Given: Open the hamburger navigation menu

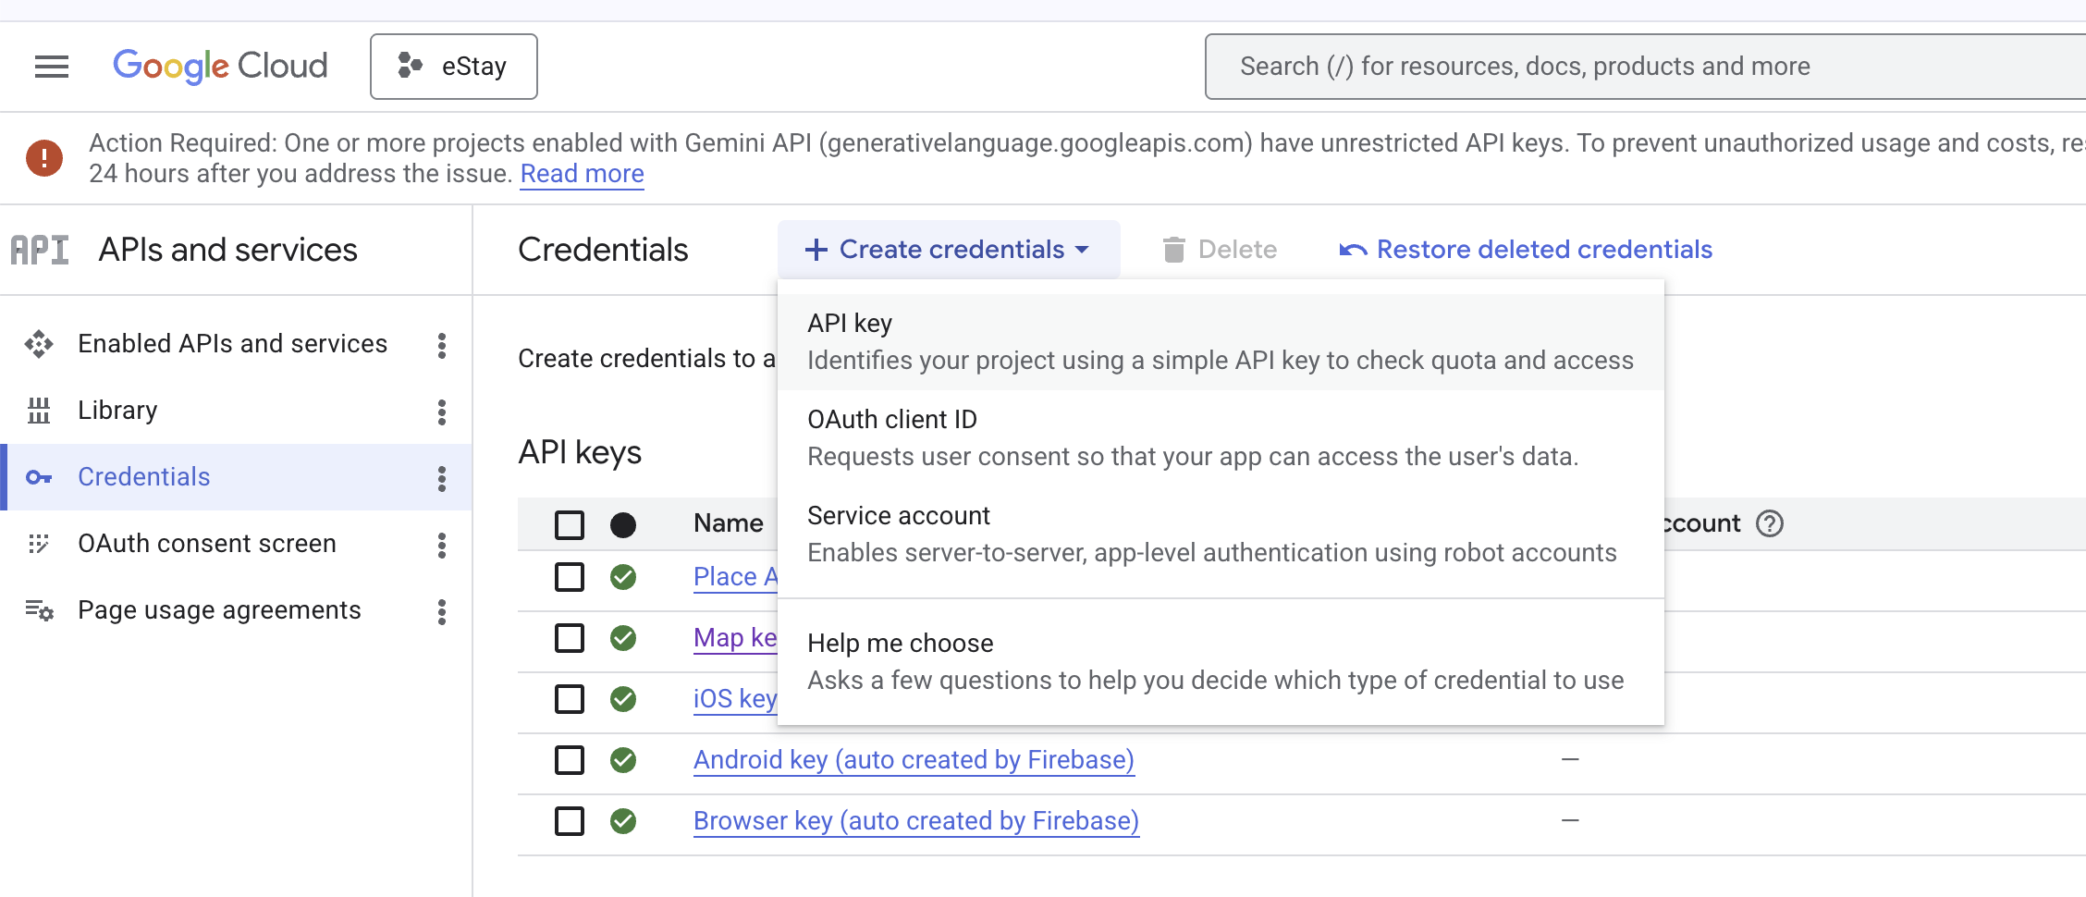Looking at the screenshot, I should (52, 67).
